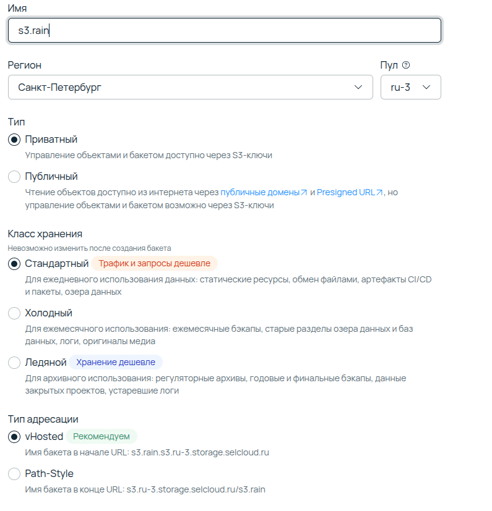Click the Хранение дешевле badge

pyautogui.click(x=115, y=362)
